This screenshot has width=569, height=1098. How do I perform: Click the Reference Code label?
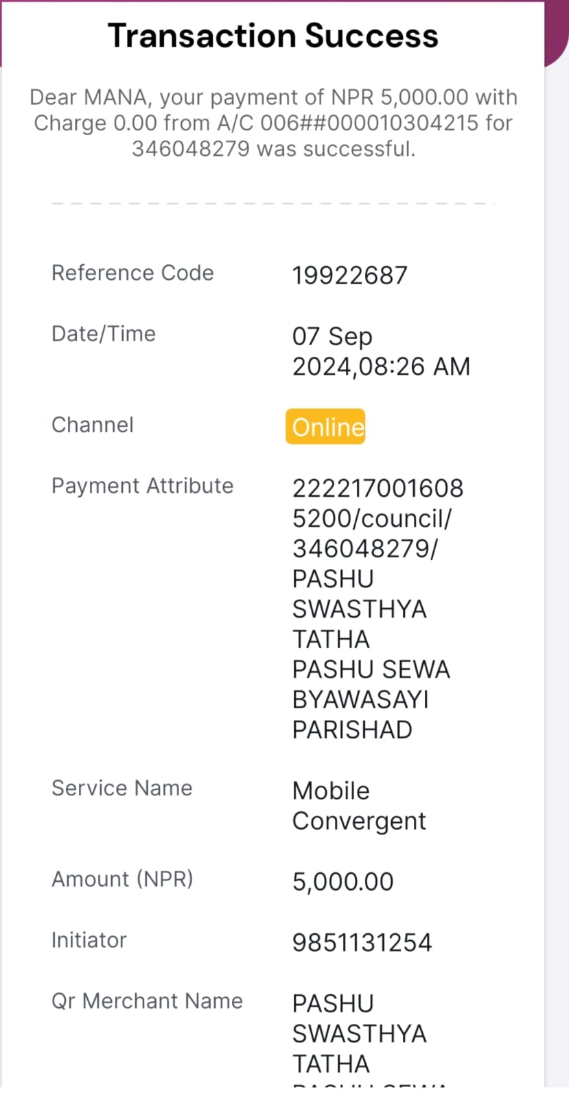[132, 273]
